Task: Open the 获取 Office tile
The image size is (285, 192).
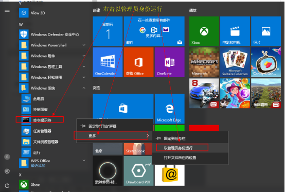Action: click(x=139, y=62)
